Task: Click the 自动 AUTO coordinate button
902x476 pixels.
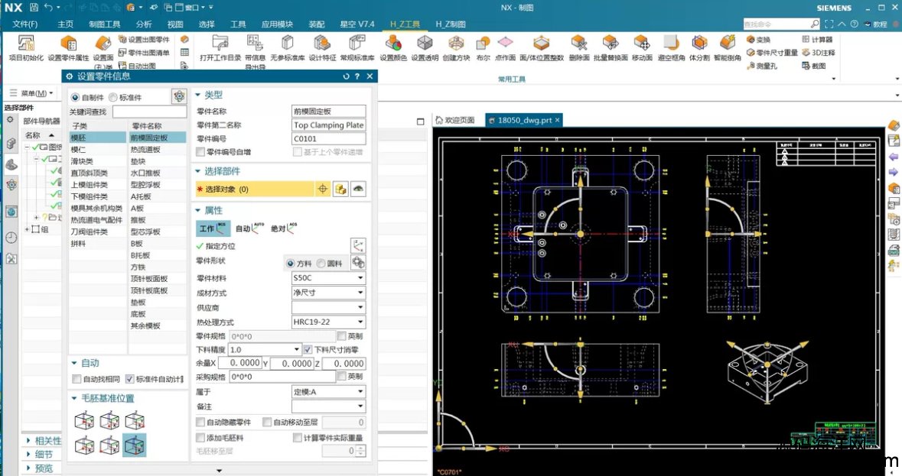Action: pyautogui.click(x=249, y=228)
